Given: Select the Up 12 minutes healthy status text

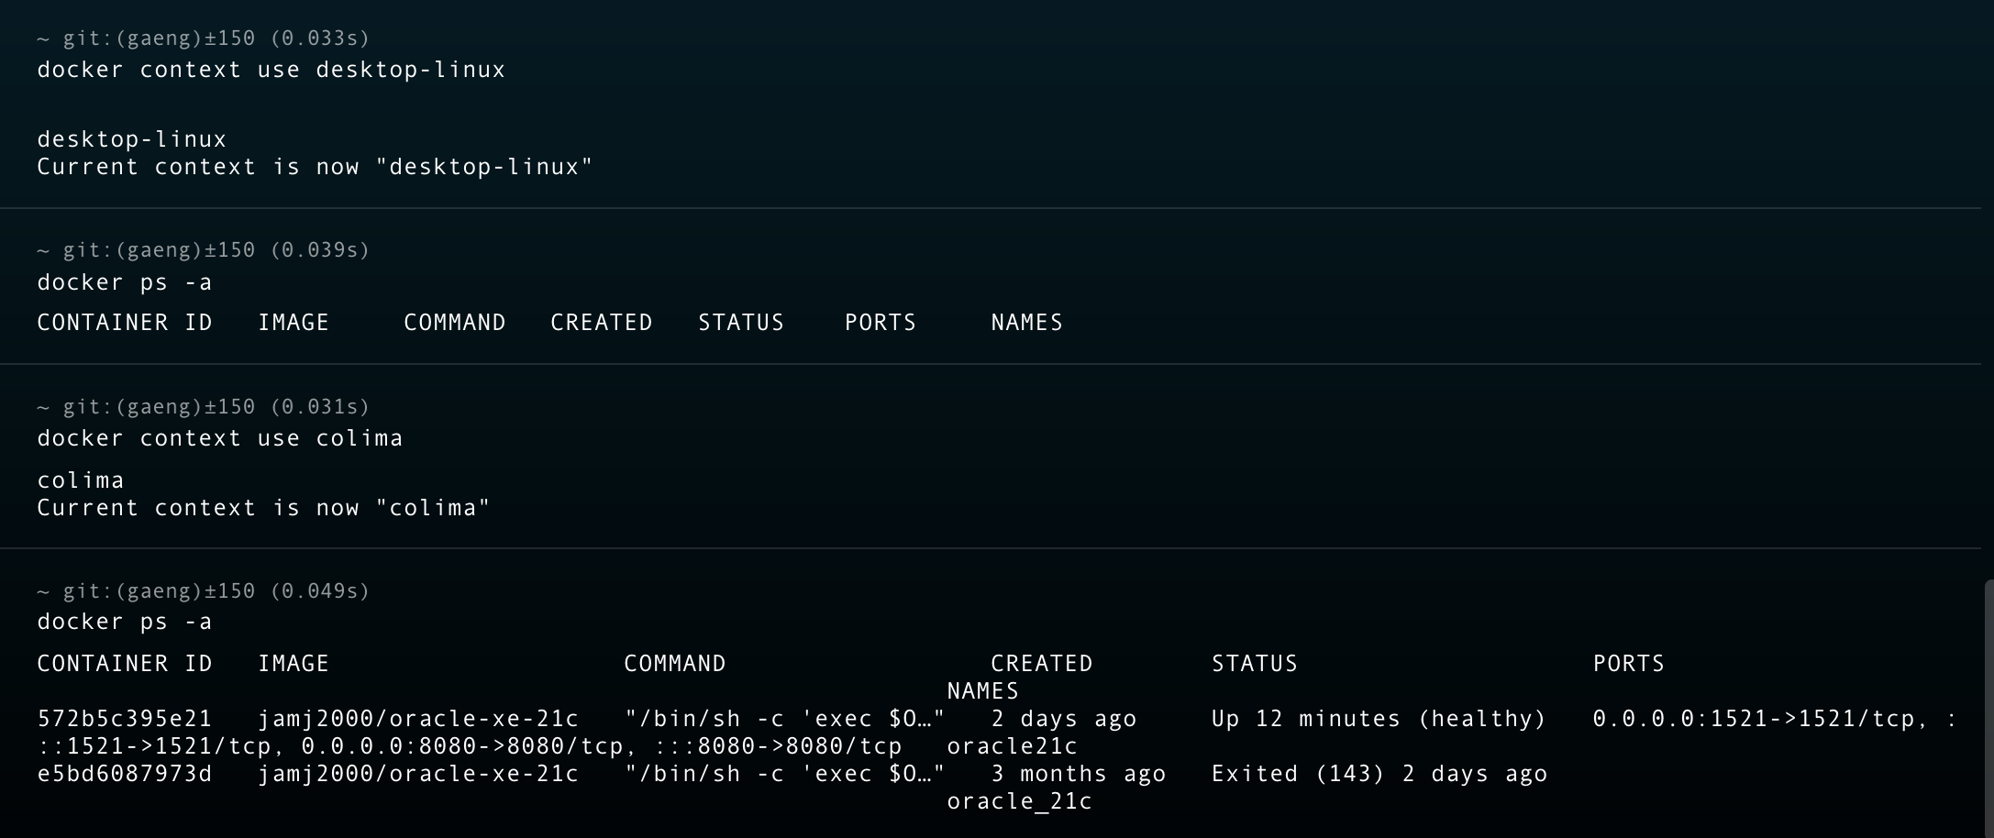Looking at the screenshot, I should tap(1376, 719).
